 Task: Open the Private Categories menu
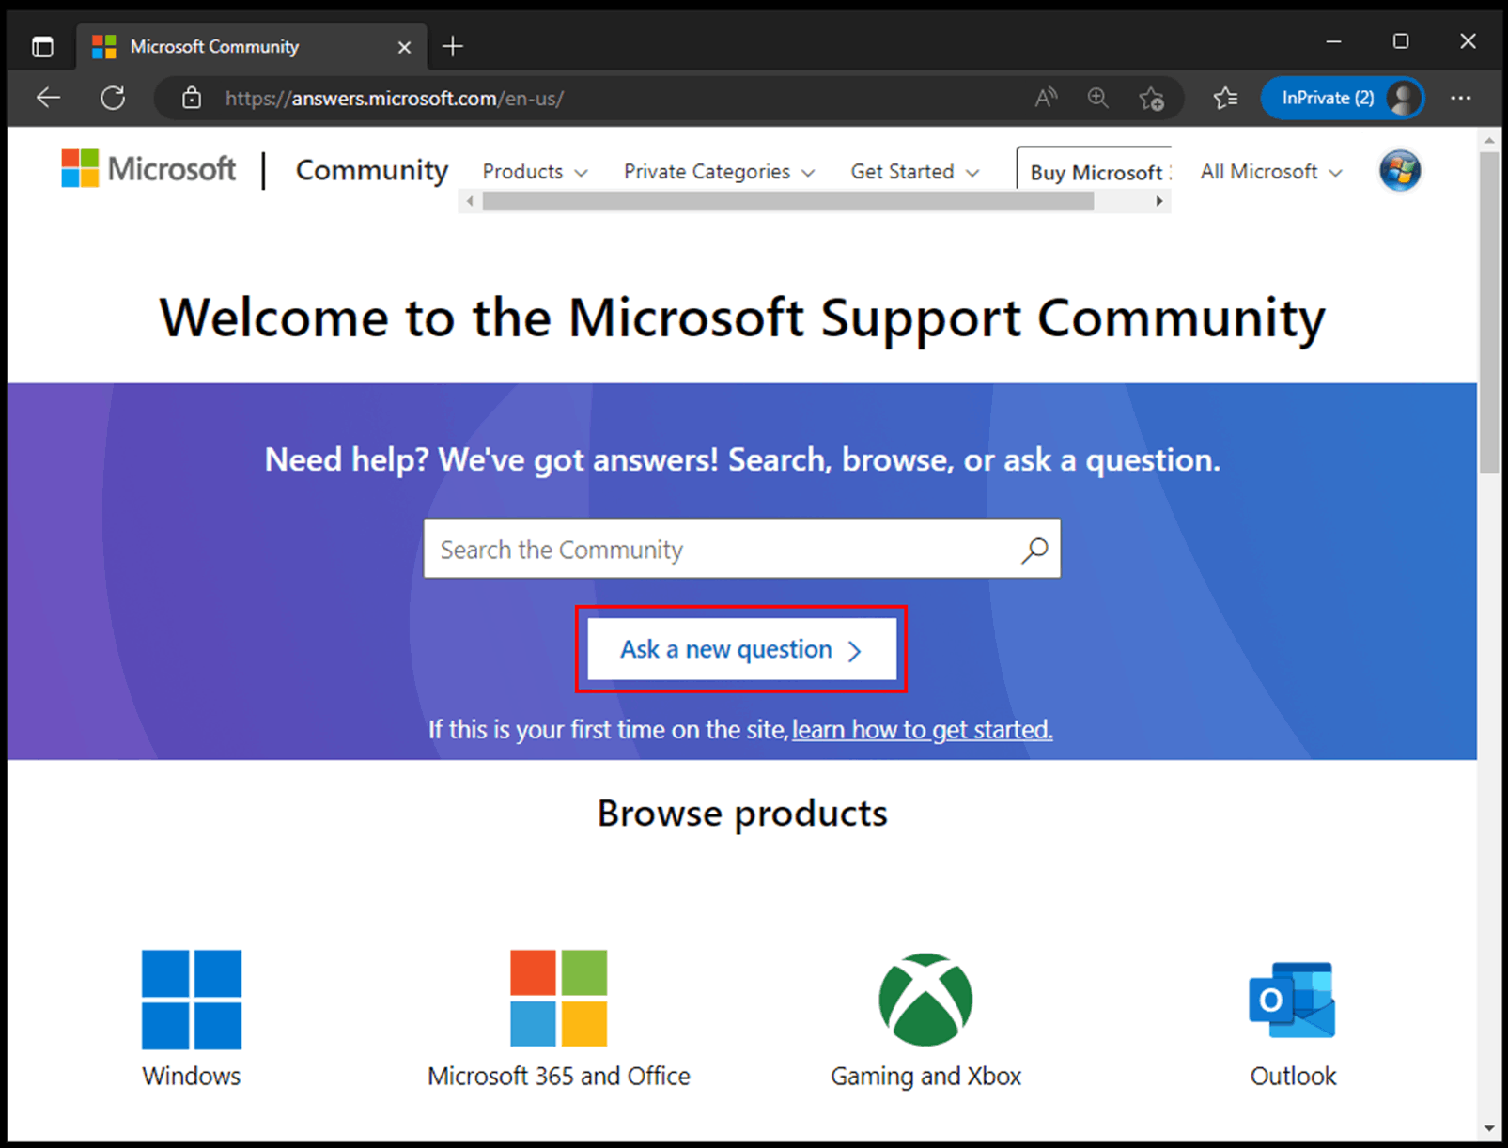coord(718,171)
